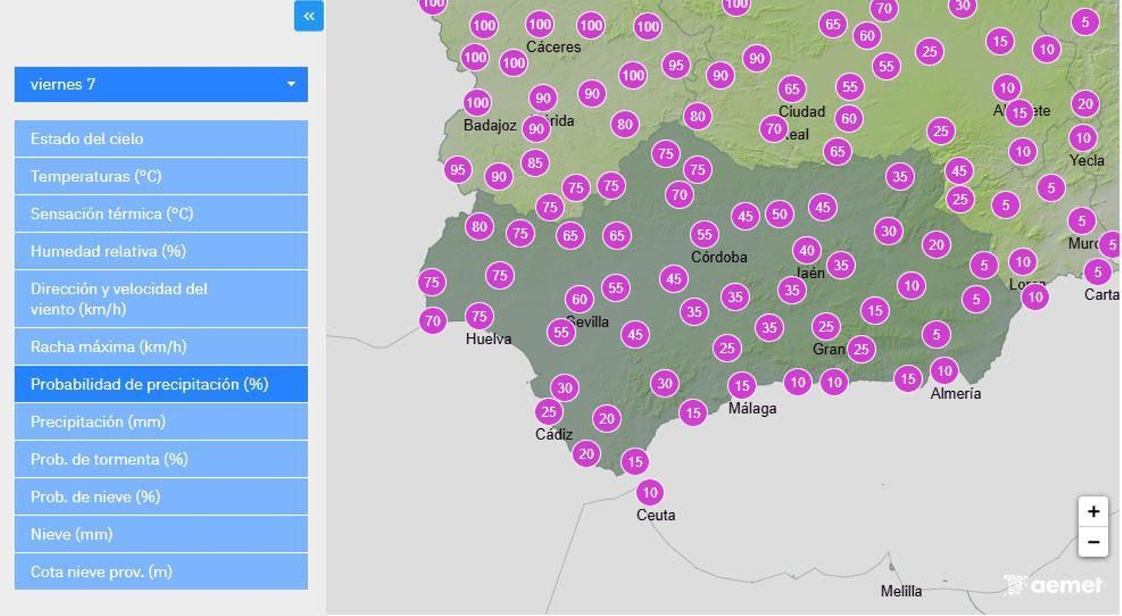Select Estado del cielo layer
This screenshot has width=1122, height=616.
[x=161, y=139]
